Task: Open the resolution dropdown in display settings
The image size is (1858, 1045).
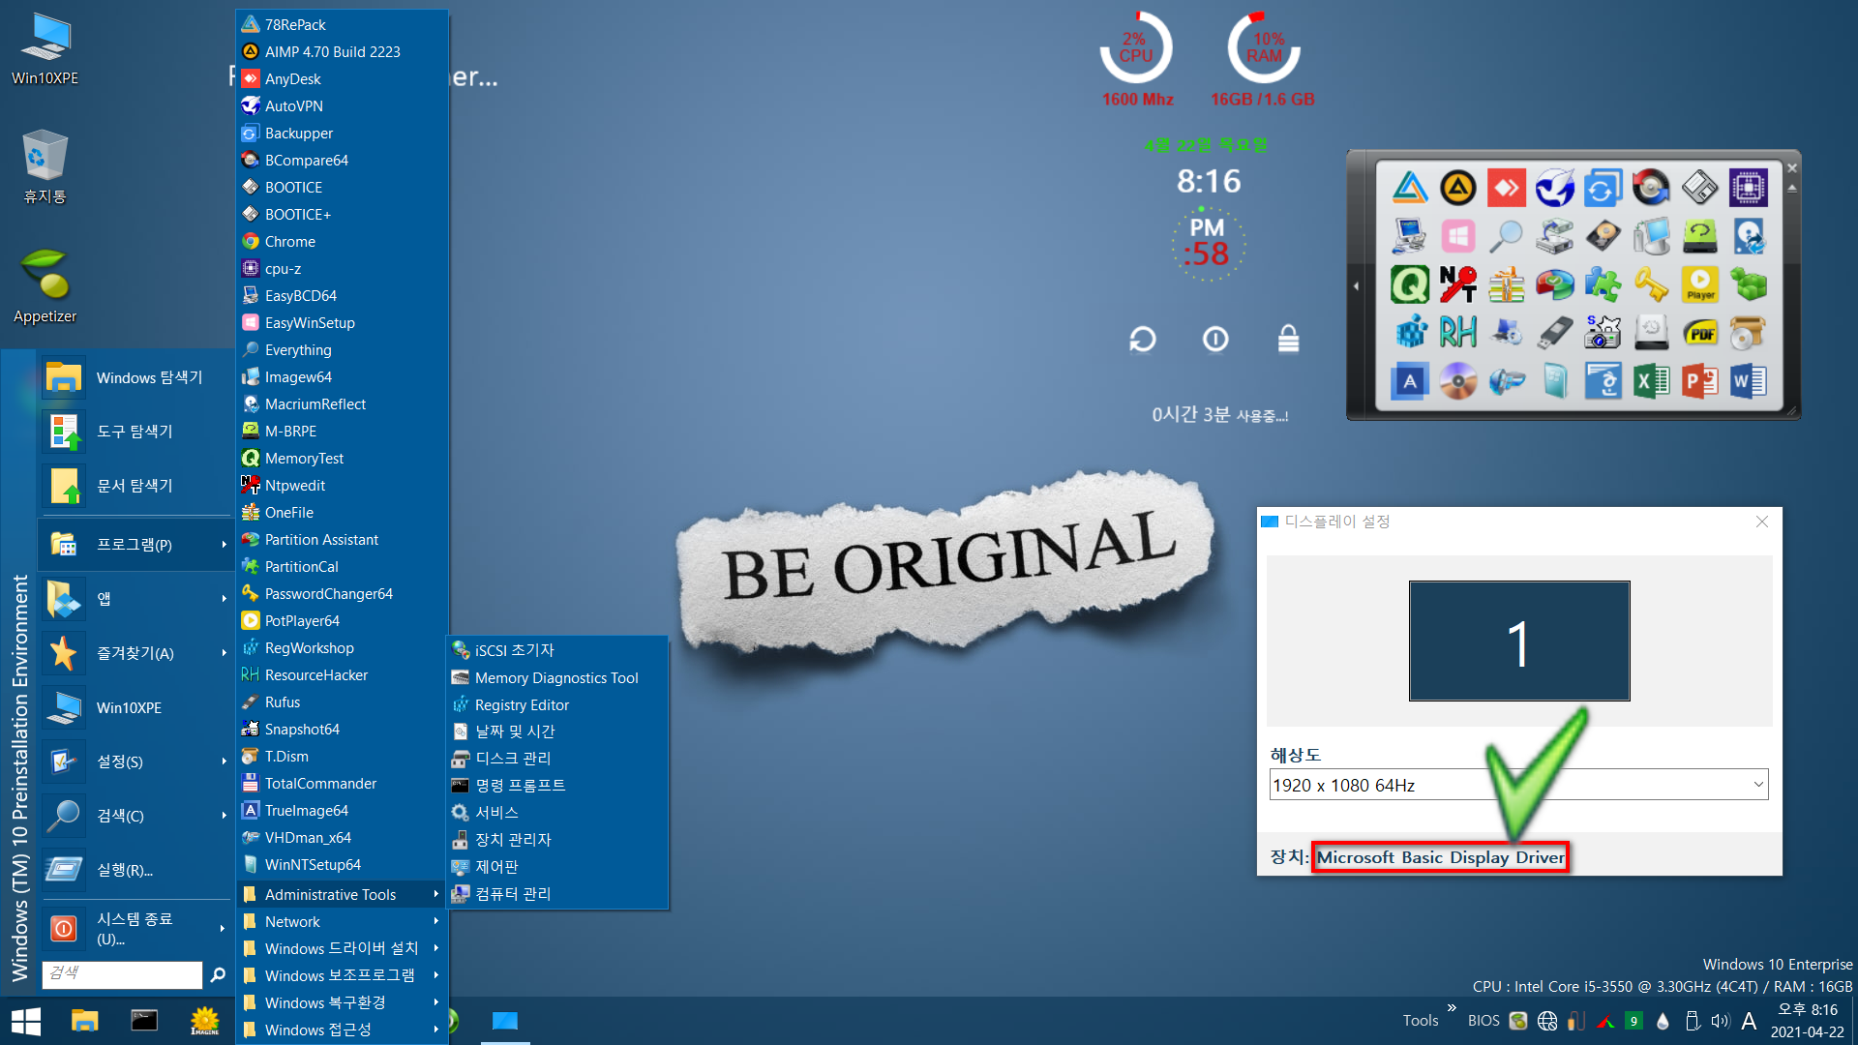Action: [1518, 785]
